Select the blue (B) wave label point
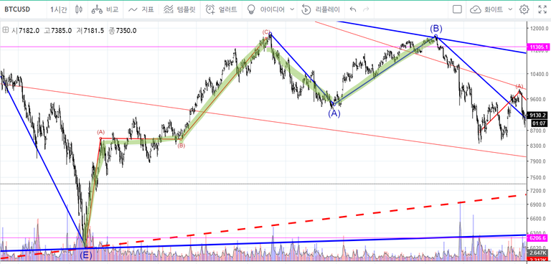The image size is (551, 264). [x=435, y=29]
